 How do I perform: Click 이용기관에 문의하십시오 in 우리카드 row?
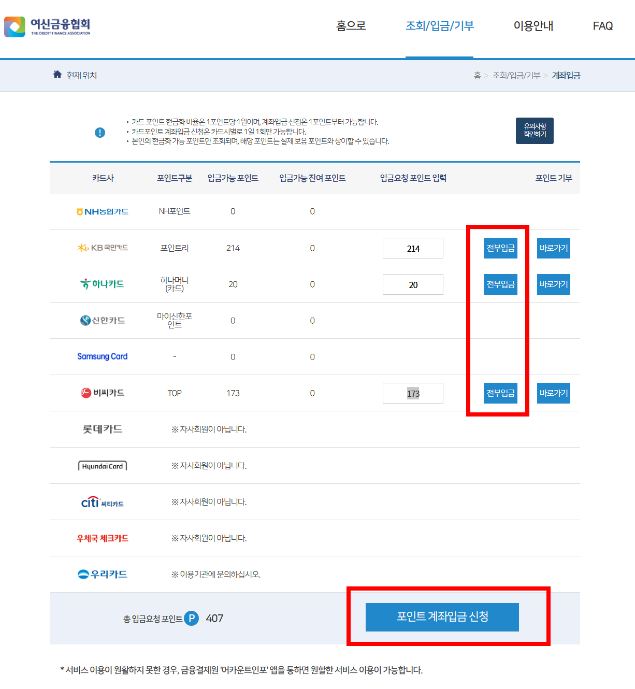coord(216,575)
